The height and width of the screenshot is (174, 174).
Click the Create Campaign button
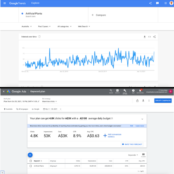(163, 101)
